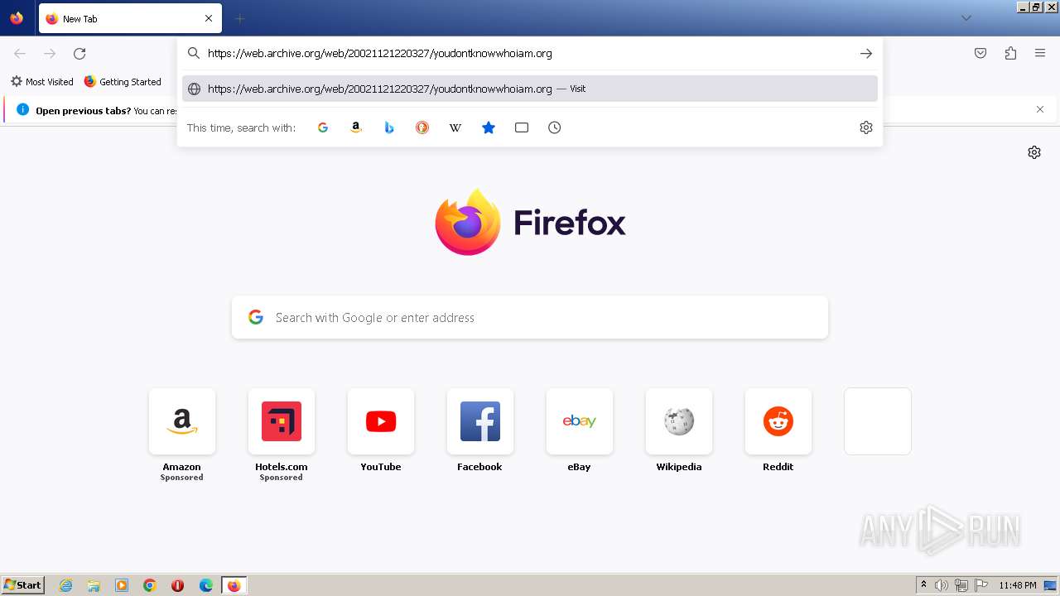Open Firefox View pinned tab
The height and width of the screenshot is (596, 1060).
(17, 18)
